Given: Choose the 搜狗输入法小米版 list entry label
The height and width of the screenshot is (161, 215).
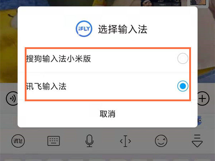Looking at the screenshot, I should tap(58, 59).
